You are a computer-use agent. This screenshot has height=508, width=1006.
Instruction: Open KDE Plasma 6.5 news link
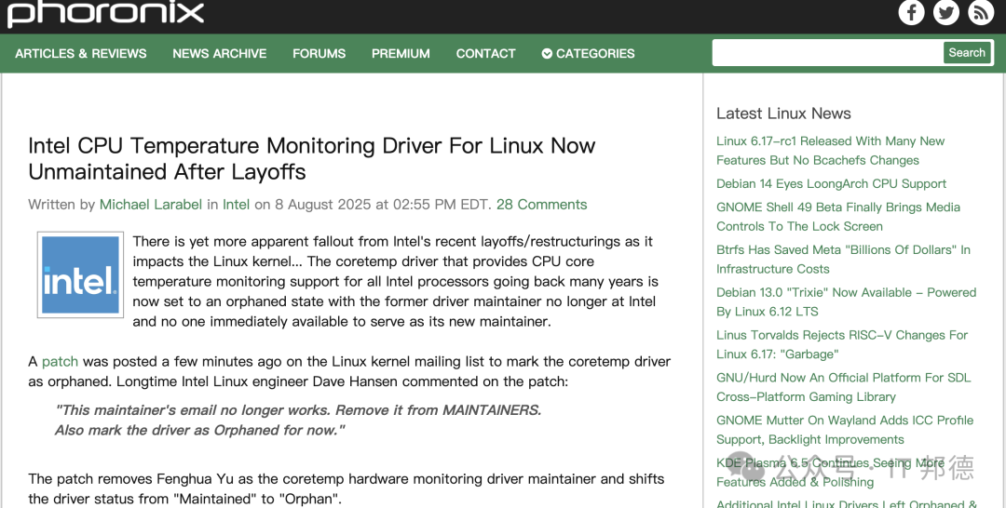pos(830,472)
